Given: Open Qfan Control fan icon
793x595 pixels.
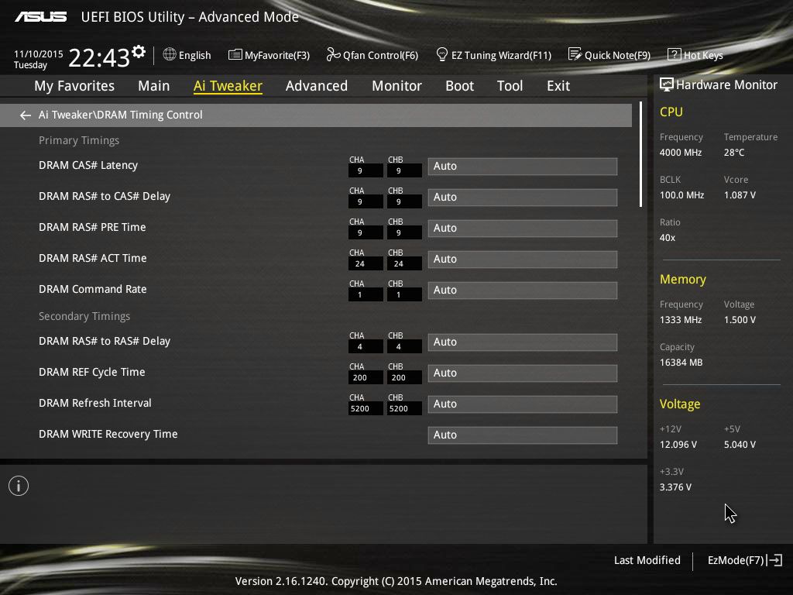Looking at the screenshot, I should (x=333, y=54).
